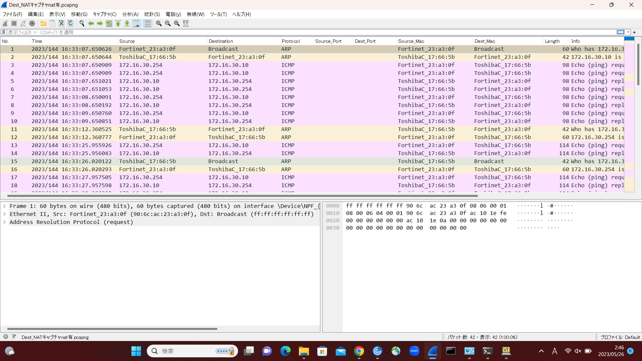Expand Address Resolution Protocol details
642x361 pixels.
point(4,222)
